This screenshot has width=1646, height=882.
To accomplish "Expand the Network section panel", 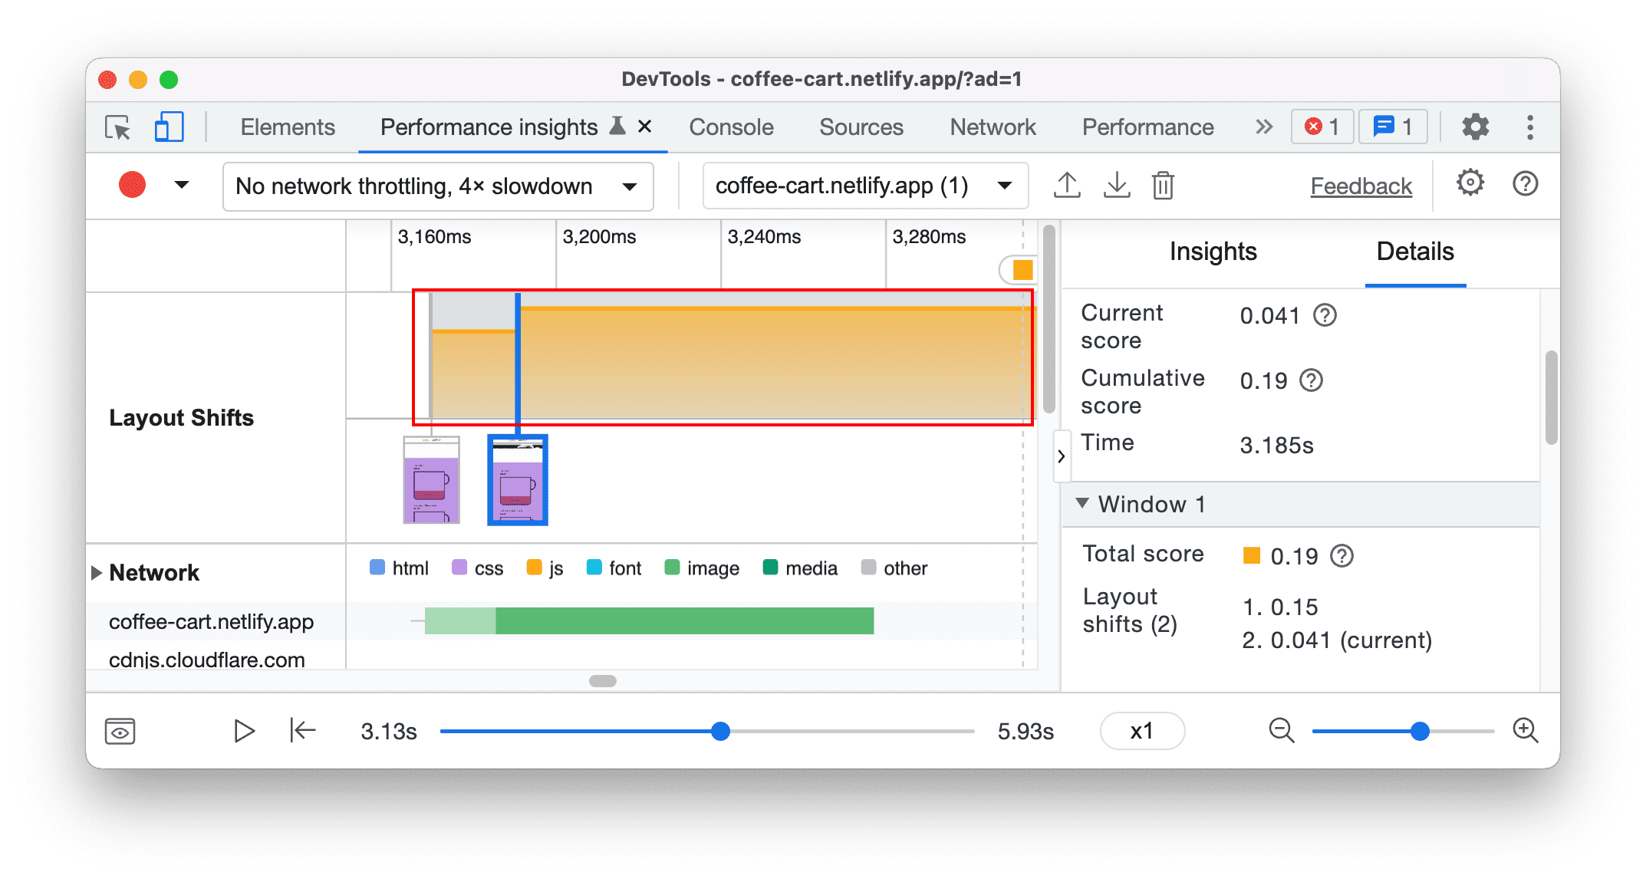I will point(96,568).
